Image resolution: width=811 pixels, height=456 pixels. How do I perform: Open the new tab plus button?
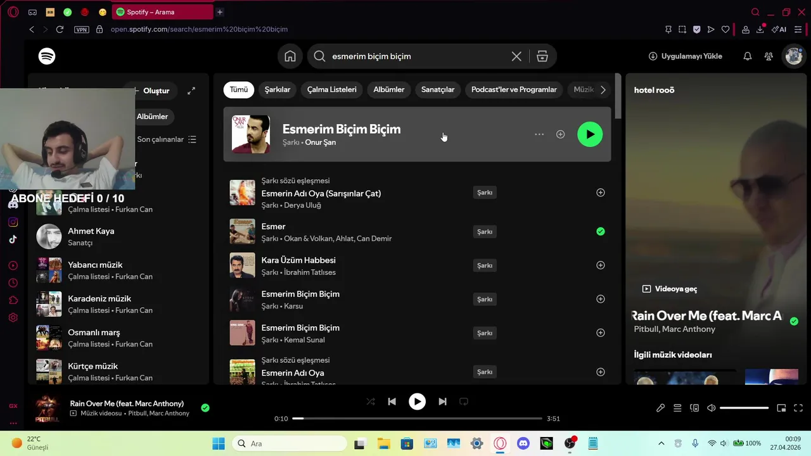220,12
